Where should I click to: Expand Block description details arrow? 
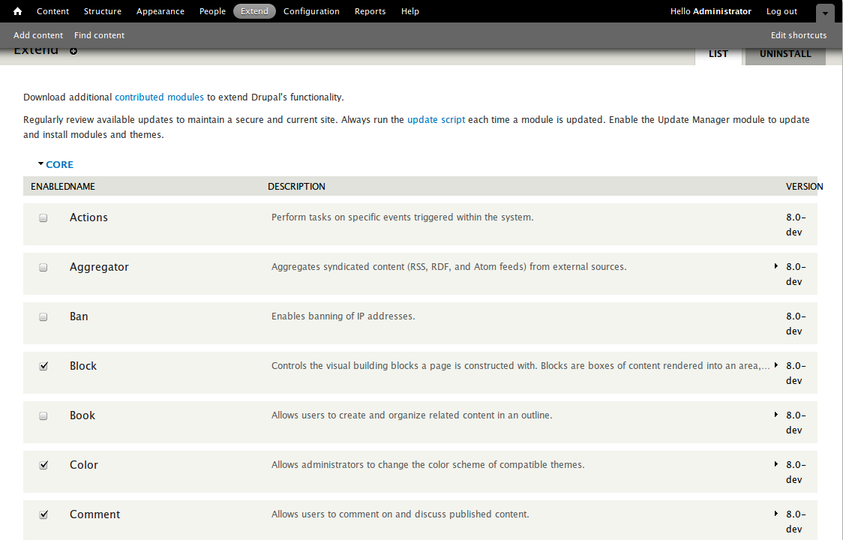775,365
